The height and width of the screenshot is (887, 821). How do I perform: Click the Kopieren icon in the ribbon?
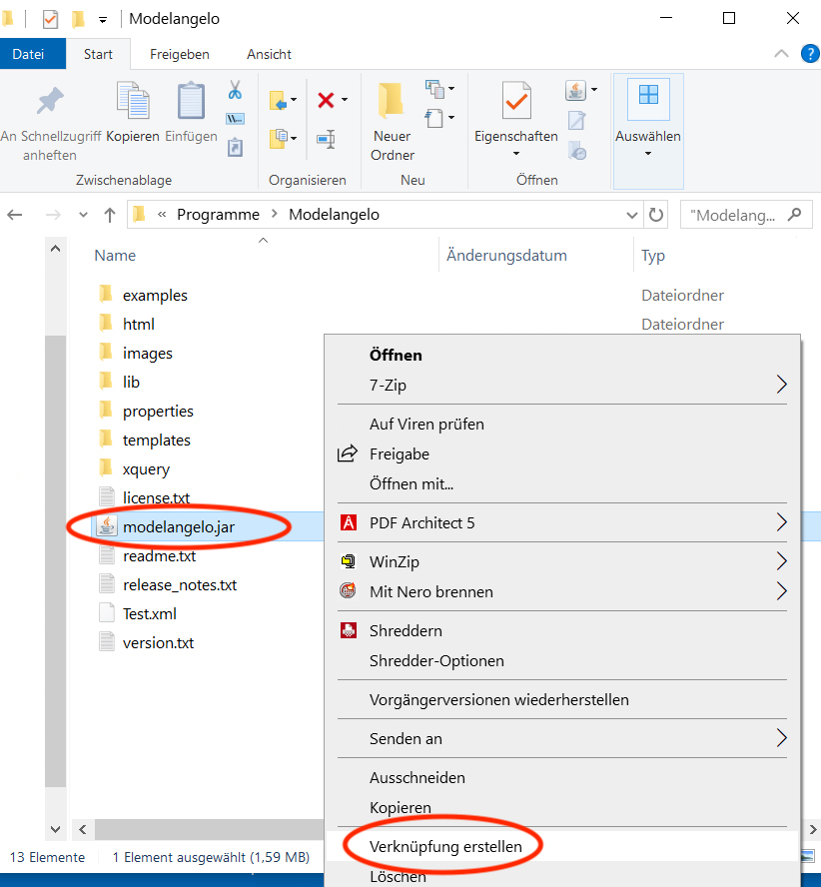[x=133, y=102]
